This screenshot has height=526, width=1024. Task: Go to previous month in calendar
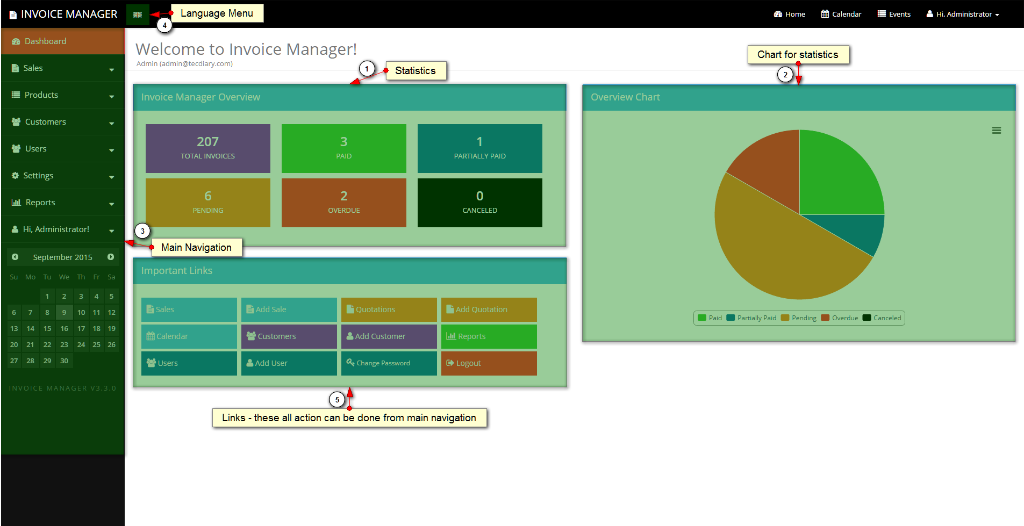click(15, 257)
